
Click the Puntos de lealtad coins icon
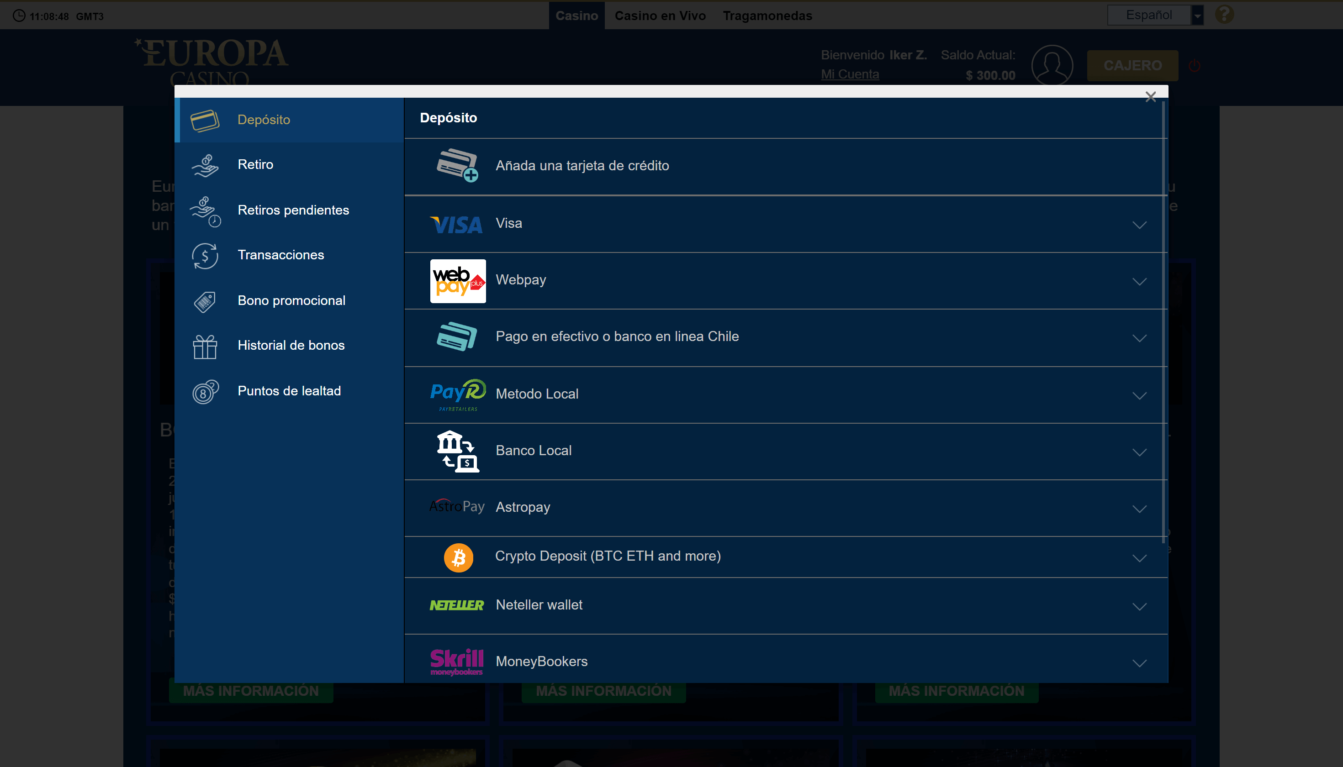pos(205,391)
